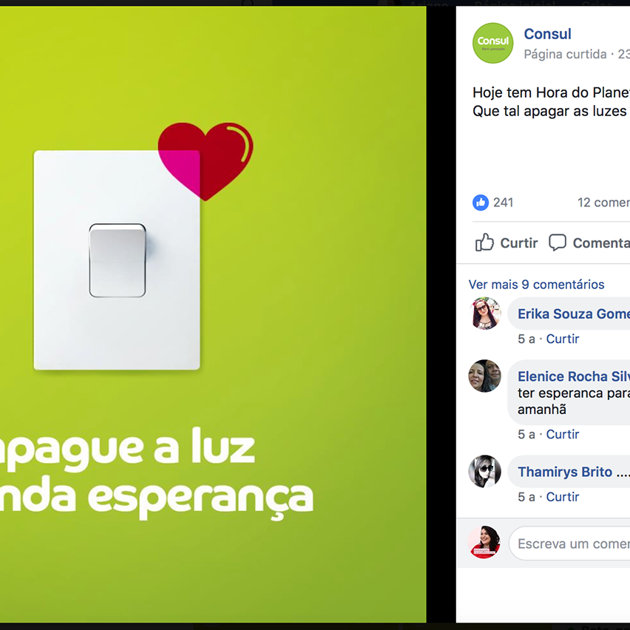Image resolution: width=630 pixels, height=630 pixels.
Task: Open Erika Souza Gomes profile picture
Action: 485,313
